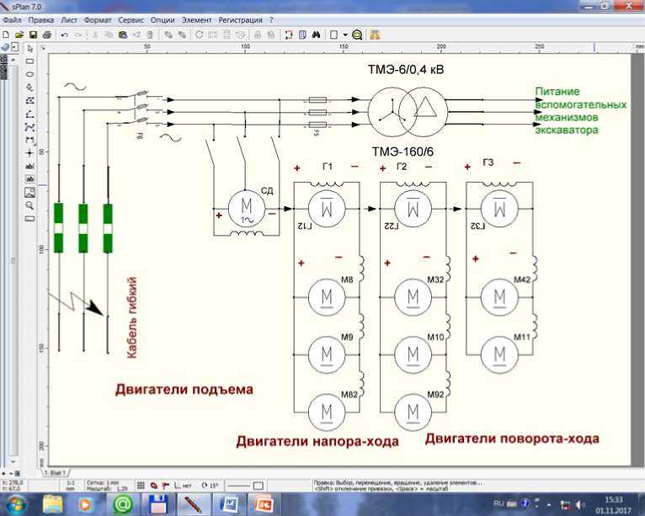Viewport: 645px width, 516px height.
Task: Select the pointer arrow tool
Action: [29, 49]
